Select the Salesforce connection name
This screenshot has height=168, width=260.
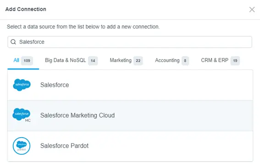pos(55,85)
